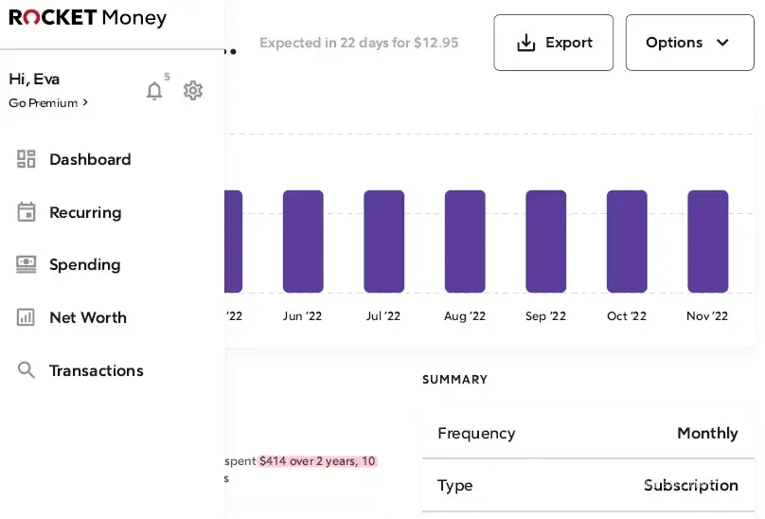Click the chevron arrow in Options

(722, 43)
